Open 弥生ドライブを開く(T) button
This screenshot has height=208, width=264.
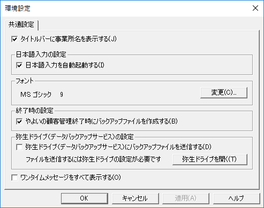click(210, 159)
